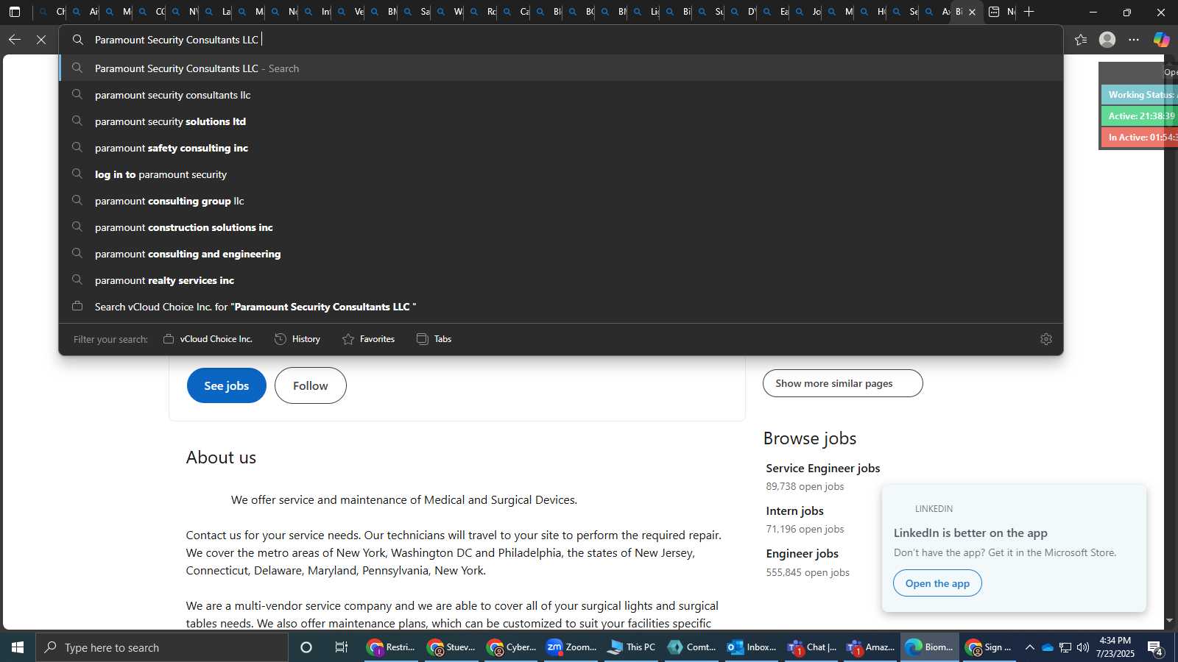Click the Follow button
This screenshot has width=1178, height=662.
[x=311, y=385]
